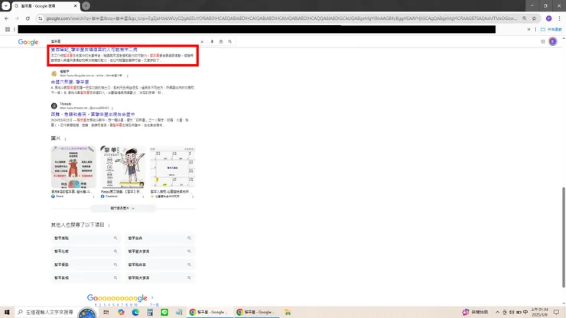This screenshot has height=318, width=566.
Task: Select the Google search browser tab
Action: click(45, 6)
